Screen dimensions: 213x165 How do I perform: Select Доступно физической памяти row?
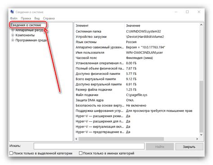click(137, 74)
